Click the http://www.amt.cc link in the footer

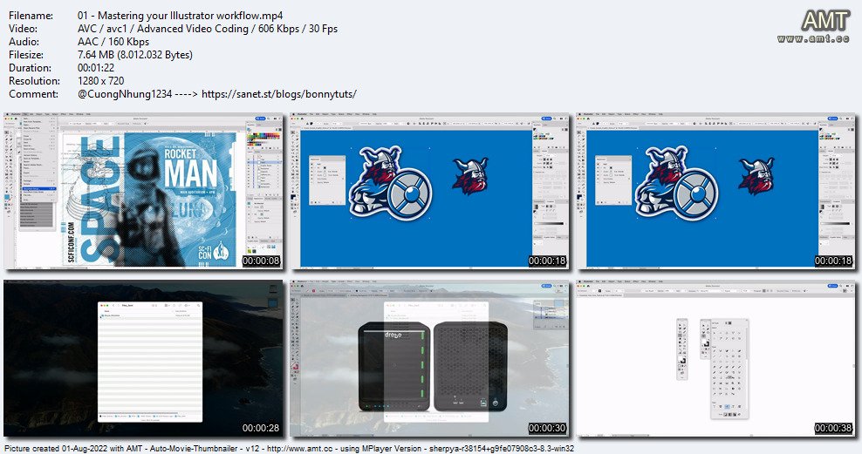pos(299,449)
